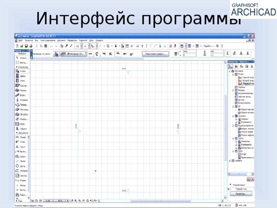
Task: Collapse the Этажи node in navigator
Action: 233,75
